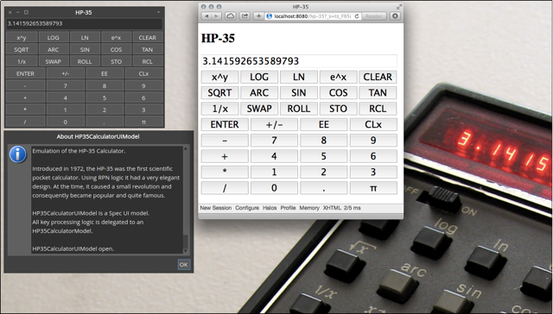Click e^x in browser calculator
The width and height of the screenshot is (553, 314).
click(x=338, y=77)
